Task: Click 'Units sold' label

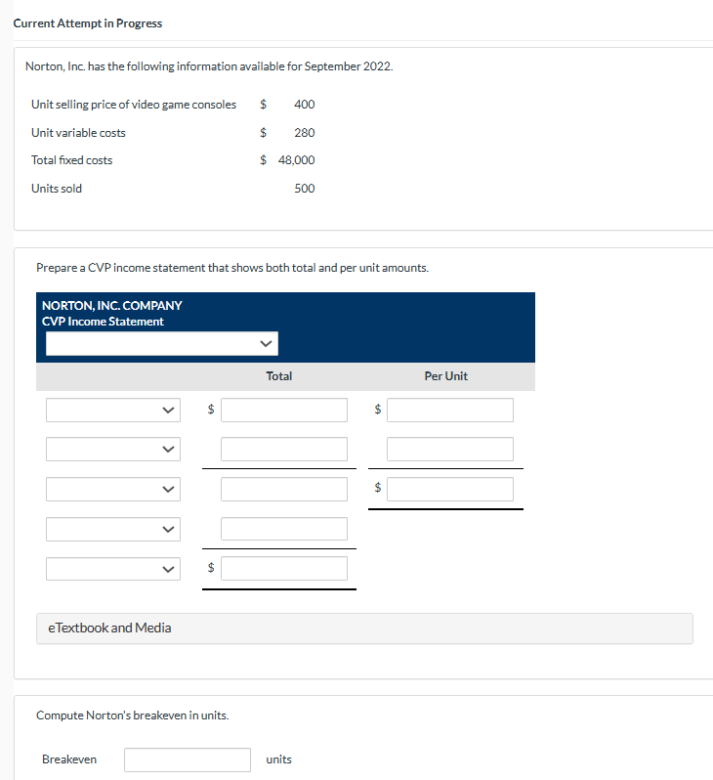Action: [x=57, y=189]
